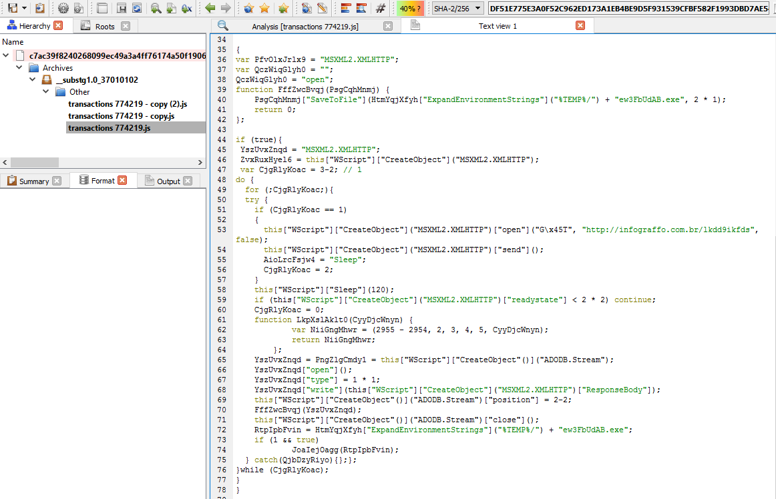Close the Roots tab
776x499 pixels.
click(x=126, y=26)
